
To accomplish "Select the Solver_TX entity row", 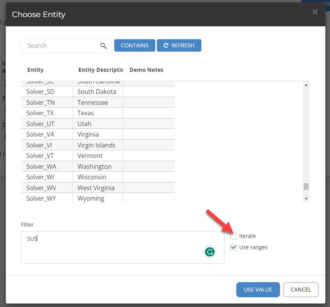I will (41, 113).
